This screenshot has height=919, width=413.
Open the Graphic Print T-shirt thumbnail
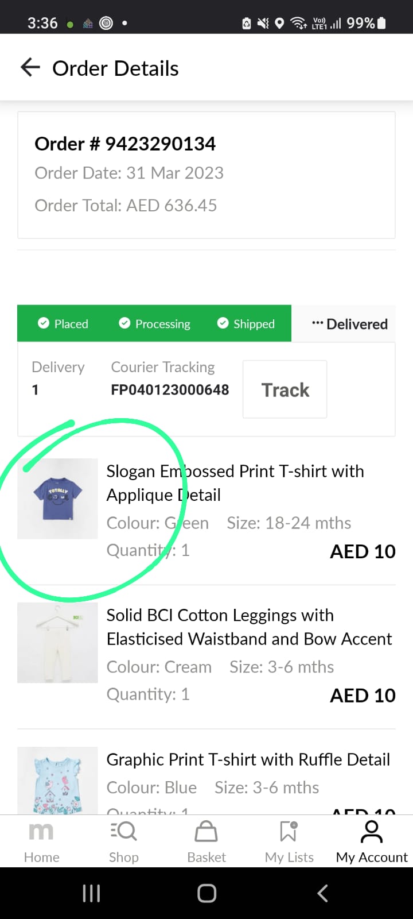57,780
